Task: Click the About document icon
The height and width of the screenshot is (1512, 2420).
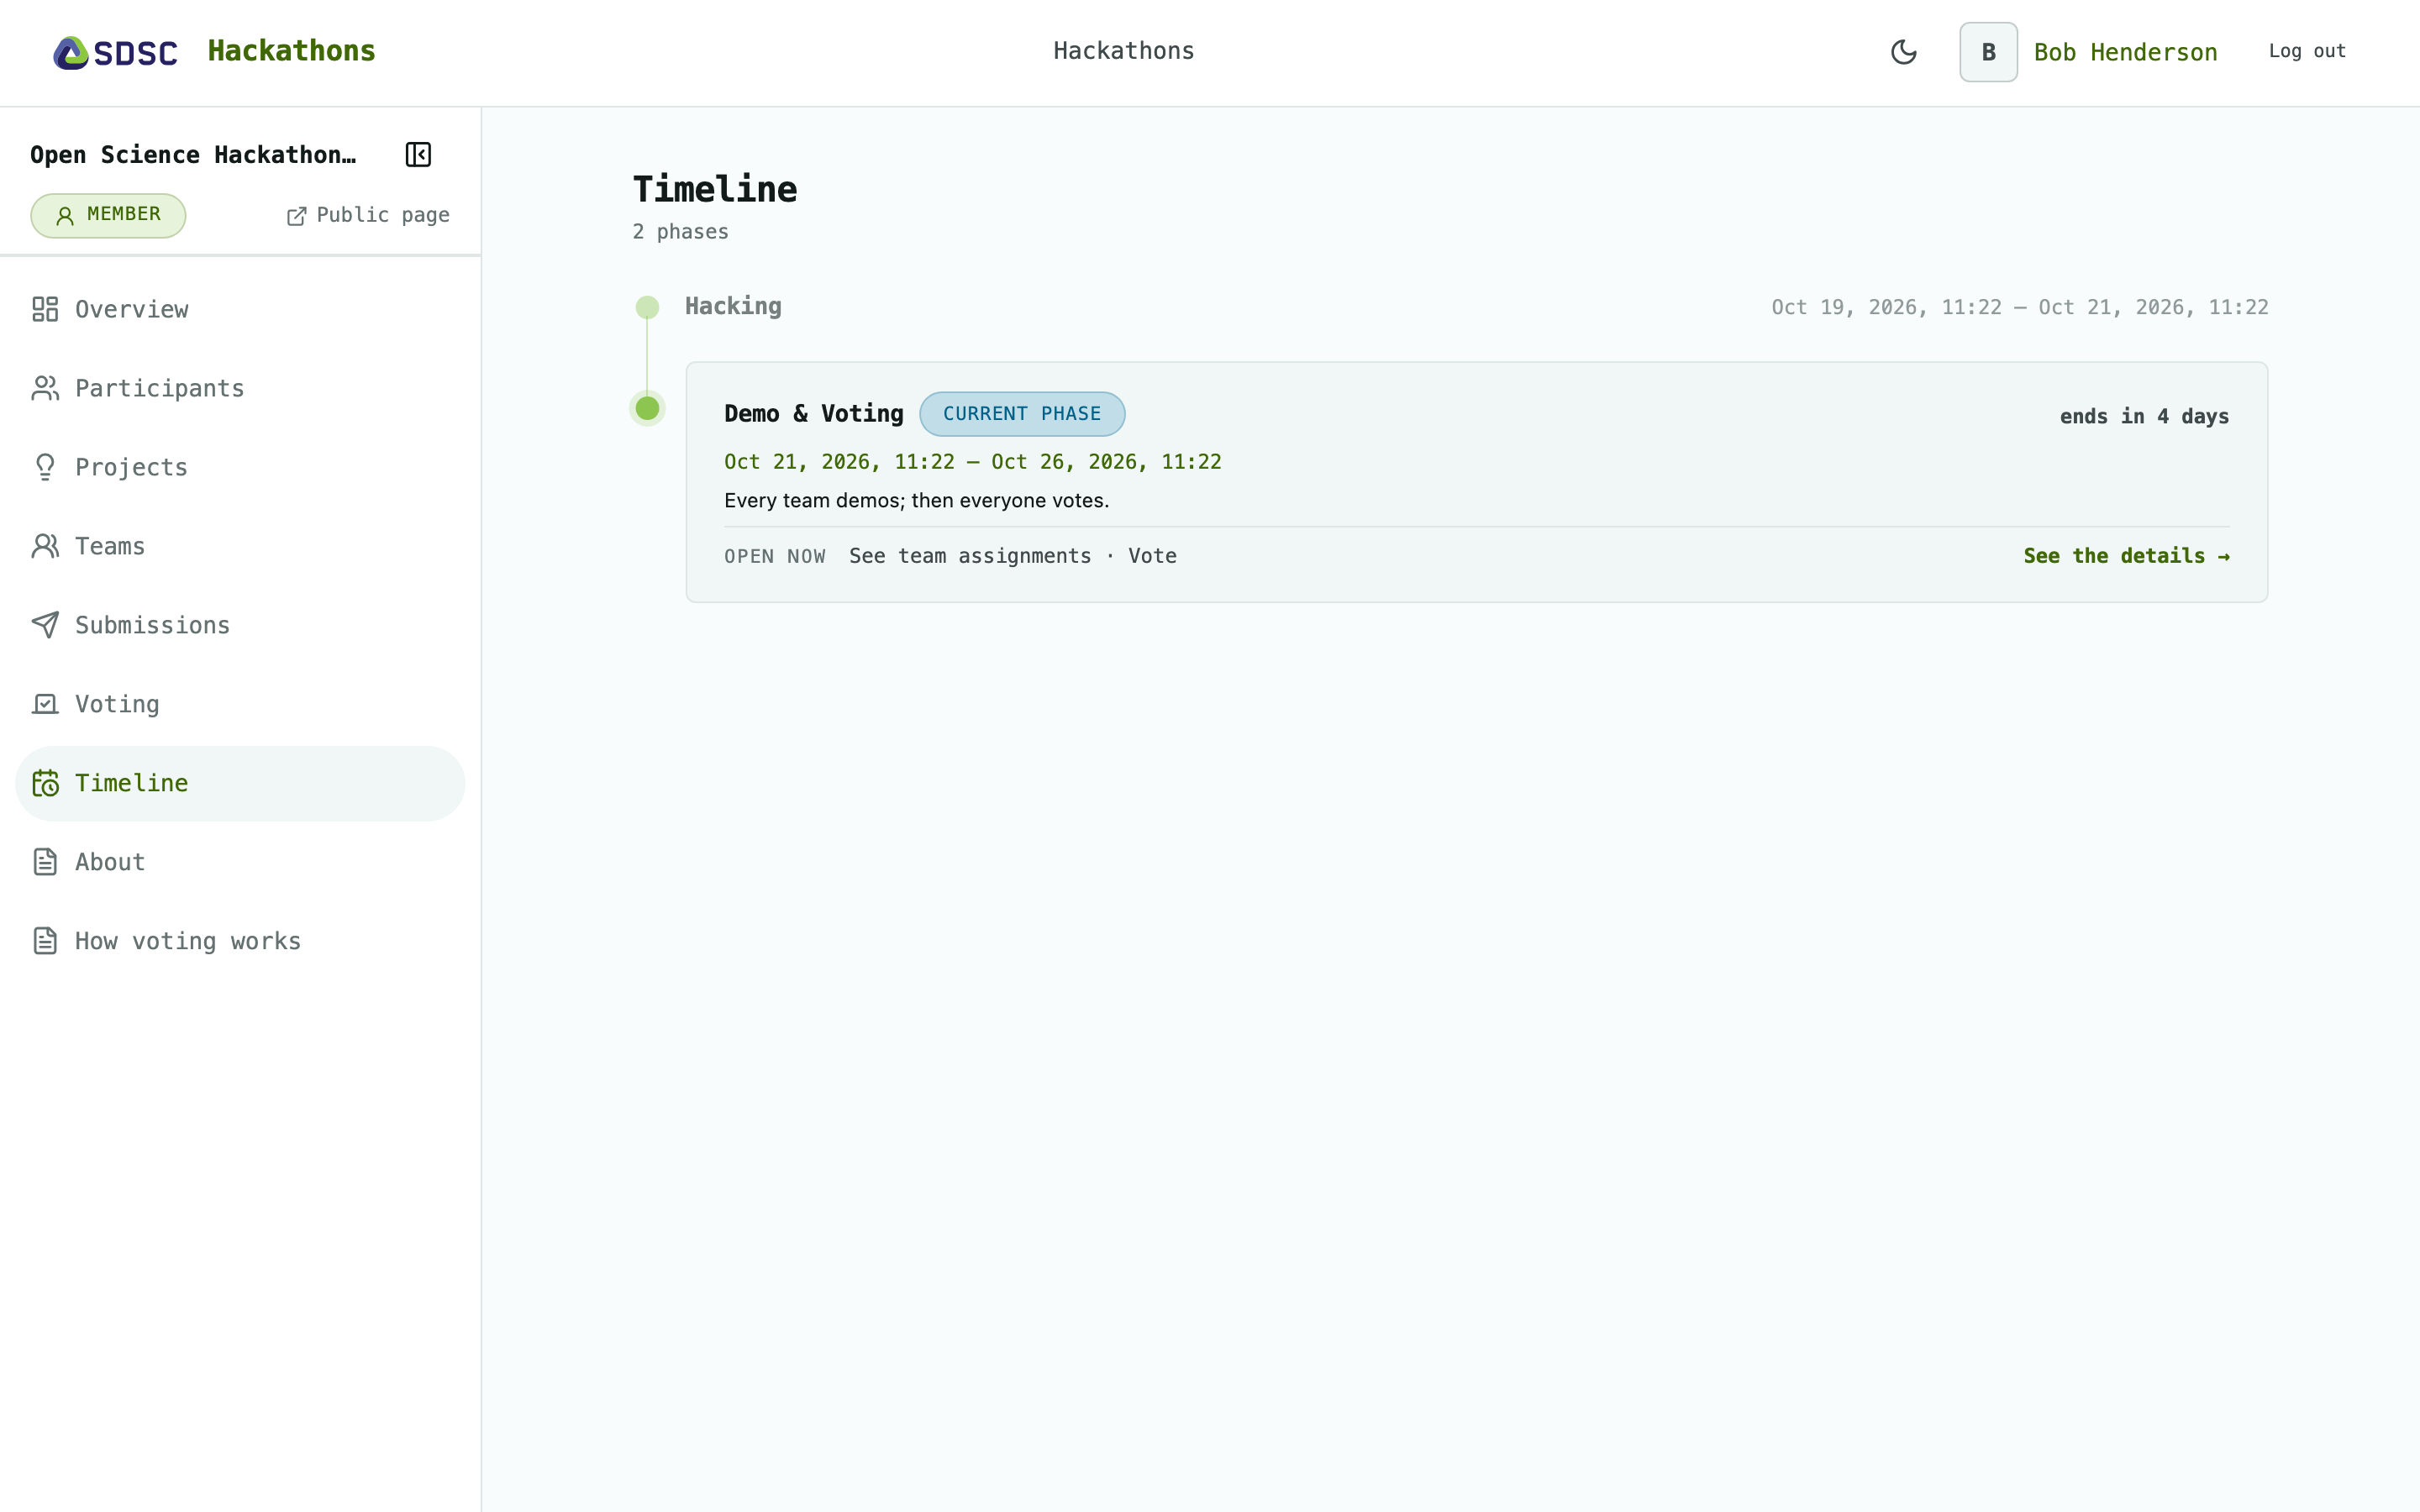Action: (x=45, y=862)
